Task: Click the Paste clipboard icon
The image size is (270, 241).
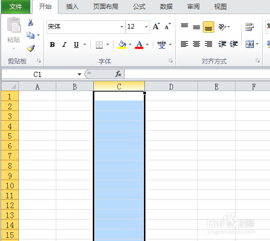Action: click(x=14, y=24)
